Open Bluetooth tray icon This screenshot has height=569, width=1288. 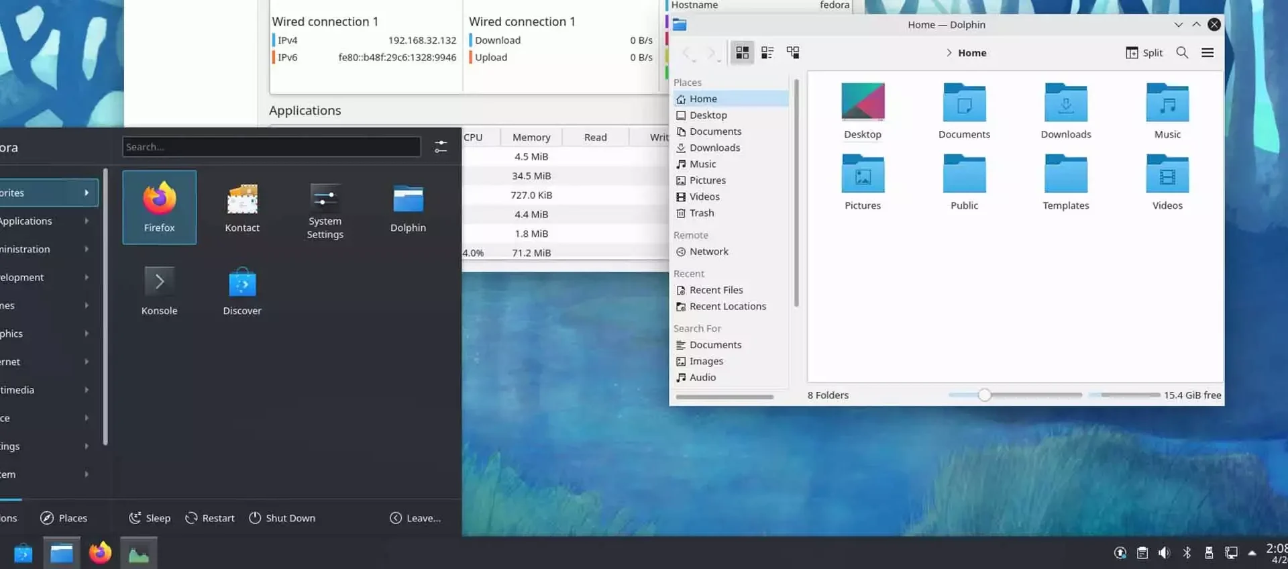(x=1186, y=553)
